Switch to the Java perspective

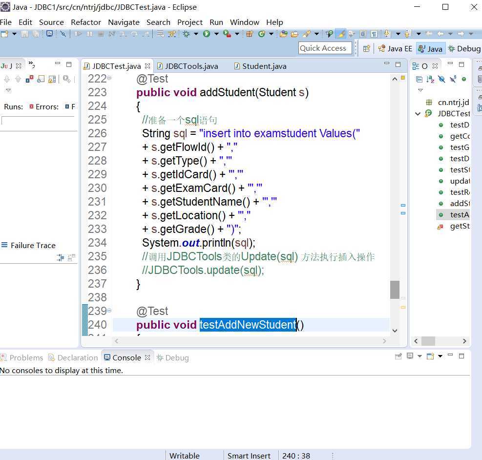(x=430, y=48)
